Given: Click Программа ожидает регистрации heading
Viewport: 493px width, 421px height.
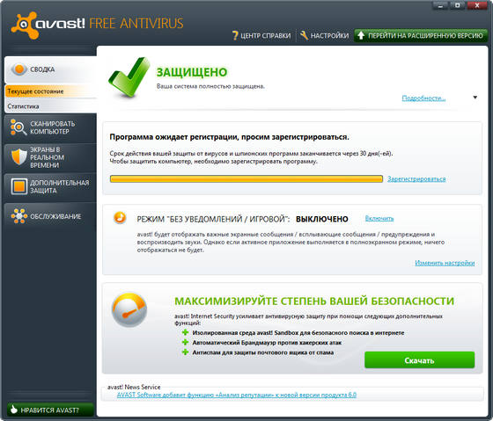Looking at the screenshot, I should pos(229,137).
